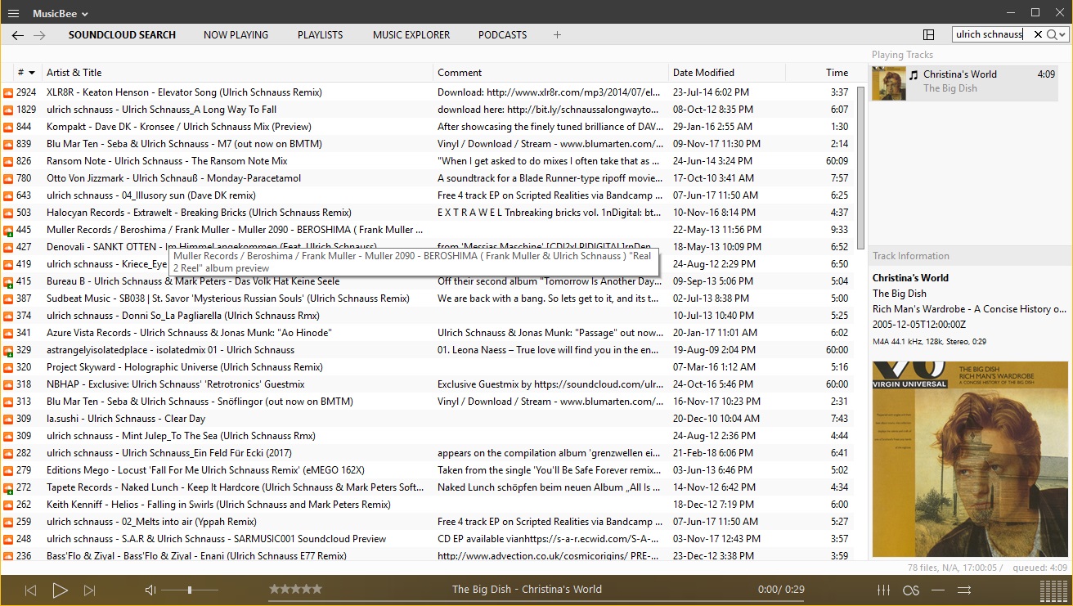The width and height of the screenshot is (1073, 606).
Task: Select Sudbeat Music SB038 St. Savor row
Action: click(x=426, y=299)
